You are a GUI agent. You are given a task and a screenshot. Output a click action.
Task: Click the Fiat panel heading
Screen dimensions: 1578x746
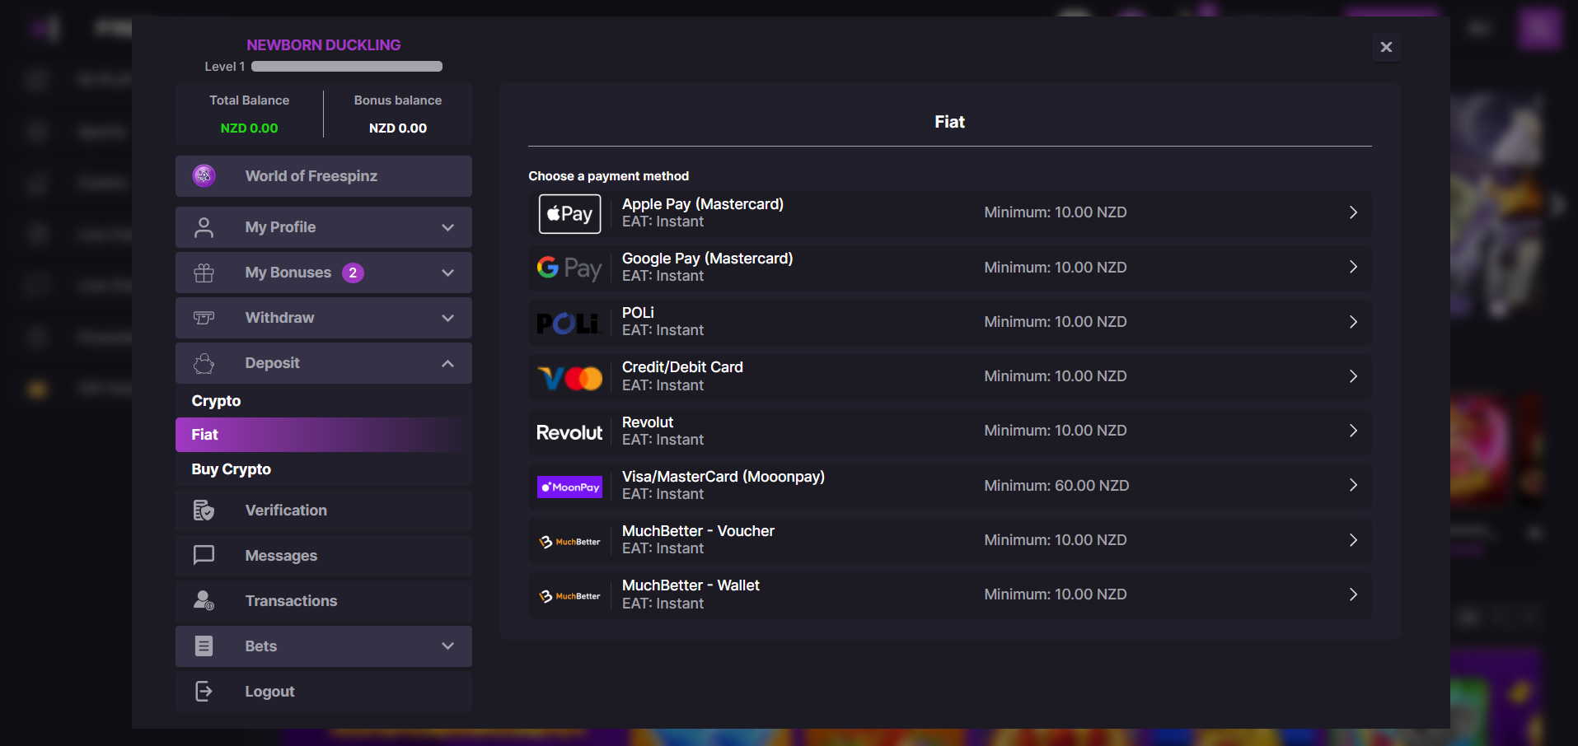949,122
